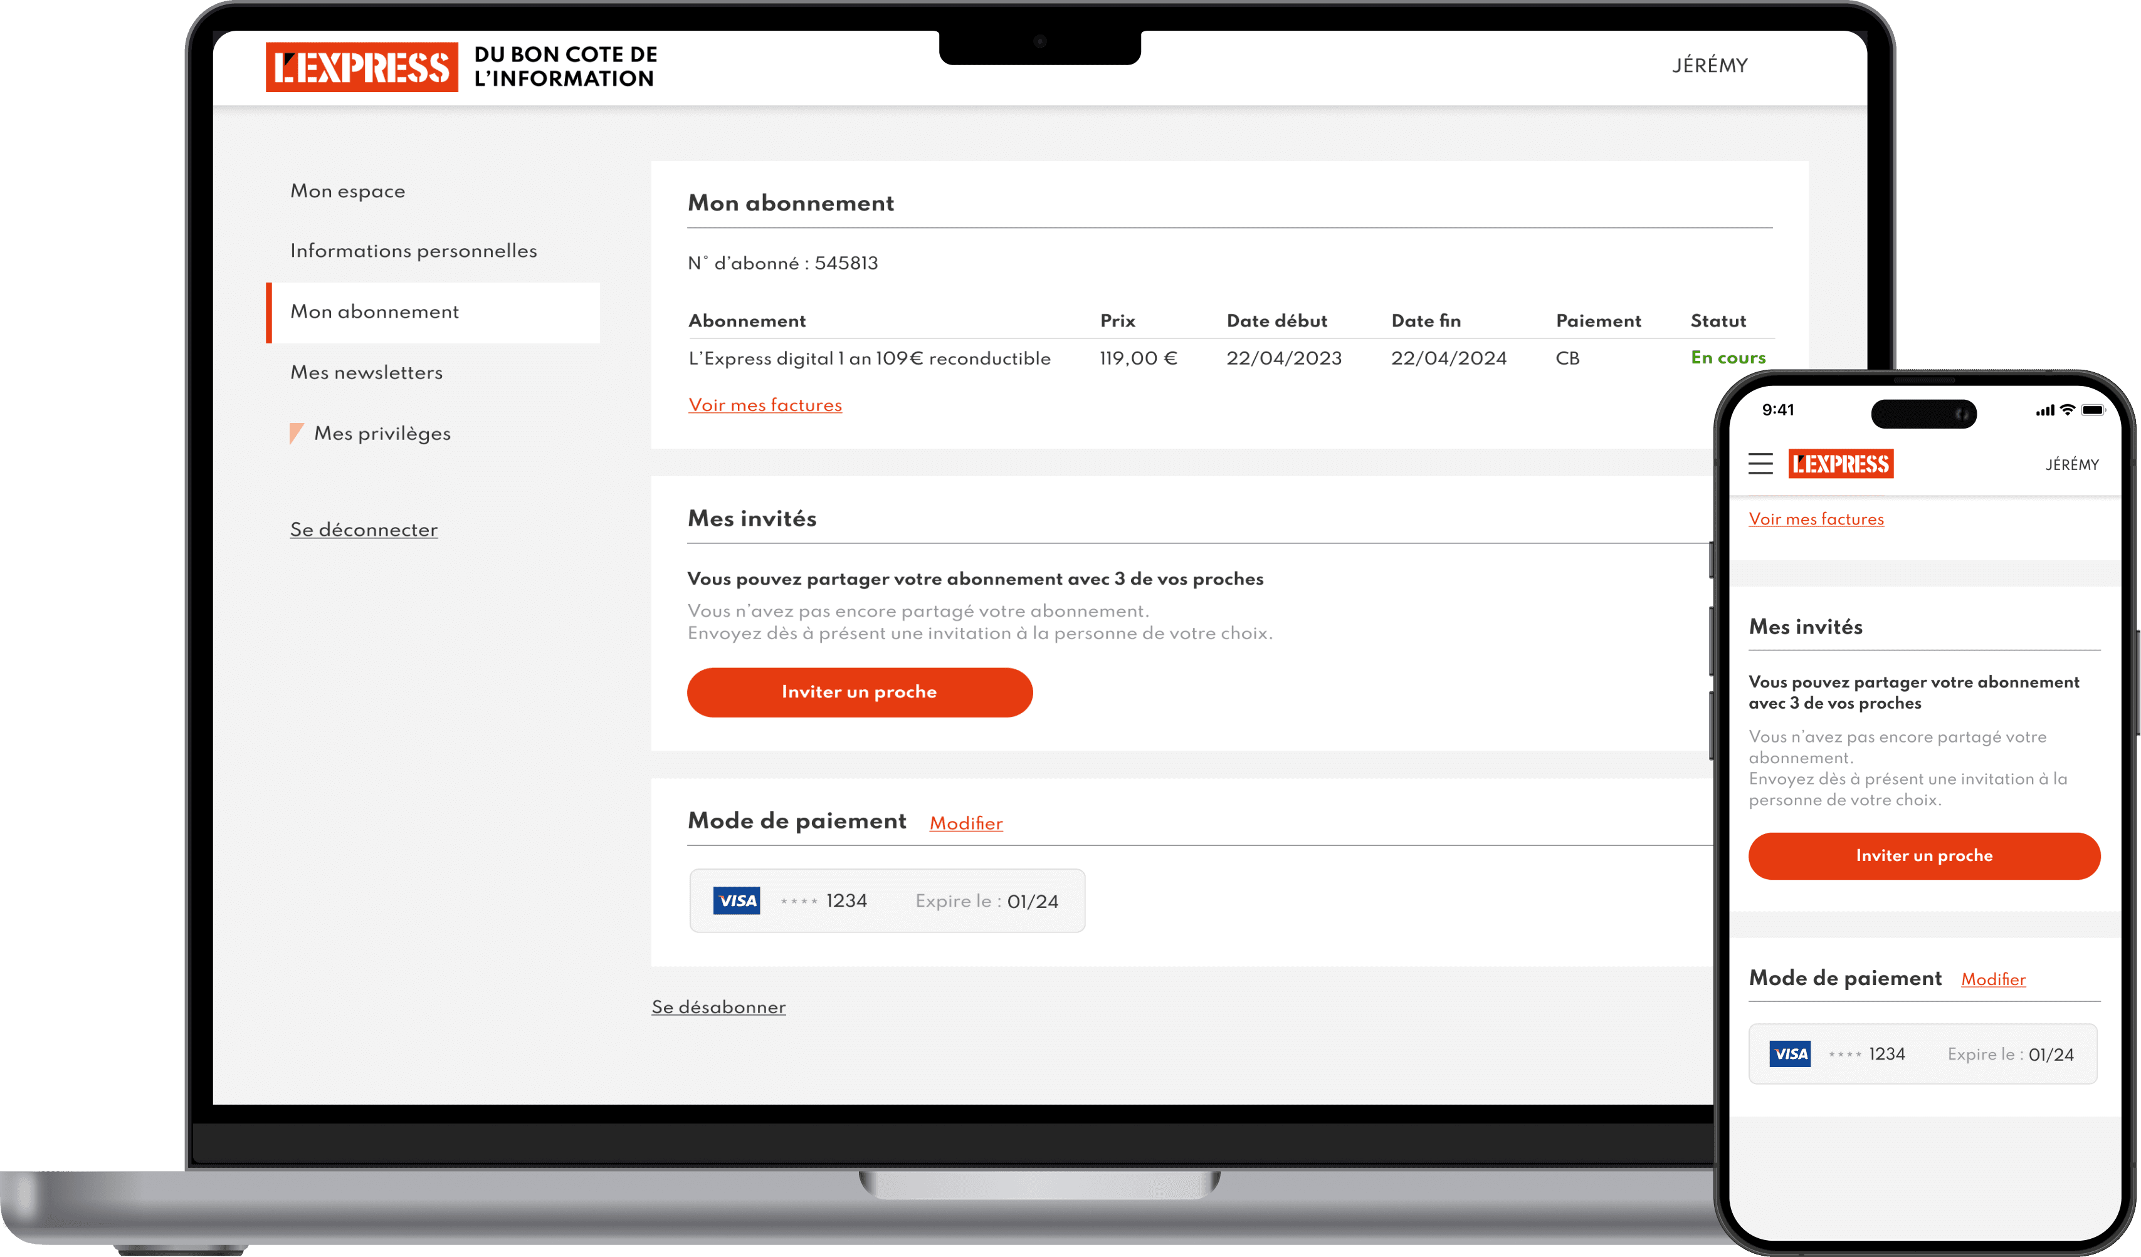
Task: Click JÉRÉMY account name in desktop header
Action: pyautogui.click(x=1710, y=65)
